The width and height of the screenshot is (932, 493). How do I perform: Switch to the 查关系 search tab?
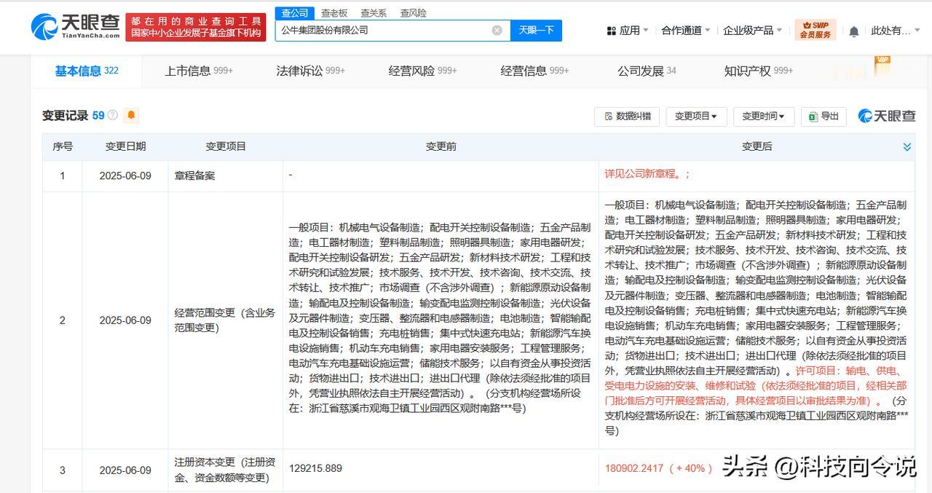[x=374, y=13]
